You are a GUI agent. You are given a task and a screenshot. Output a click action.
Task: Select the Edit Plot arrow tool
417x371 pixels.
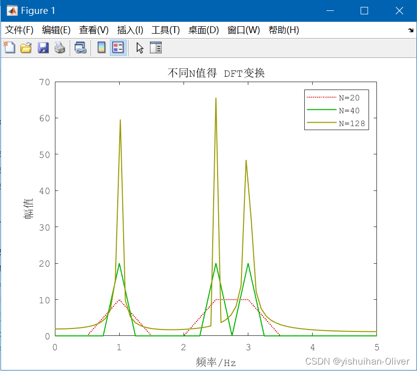tap(139, 47)
